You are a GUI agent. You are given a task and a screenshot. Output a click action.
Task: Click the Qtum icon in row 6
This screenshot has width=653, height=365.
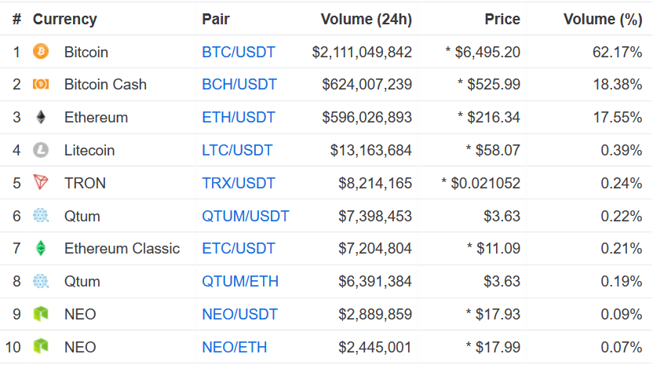41,216
